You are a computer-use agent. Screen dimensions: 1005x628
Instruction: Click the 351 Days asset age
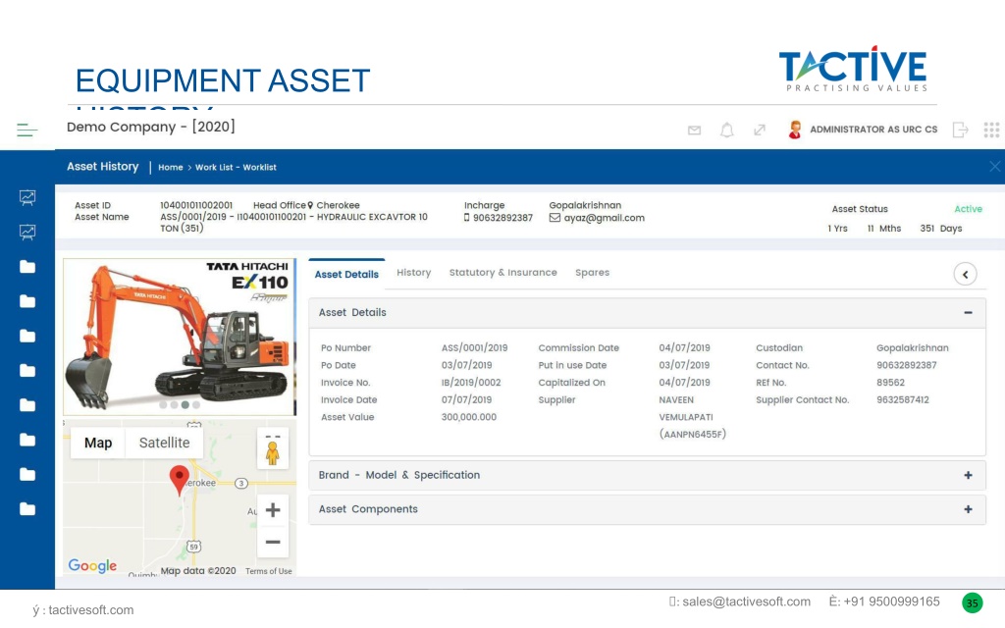(941, 228)
